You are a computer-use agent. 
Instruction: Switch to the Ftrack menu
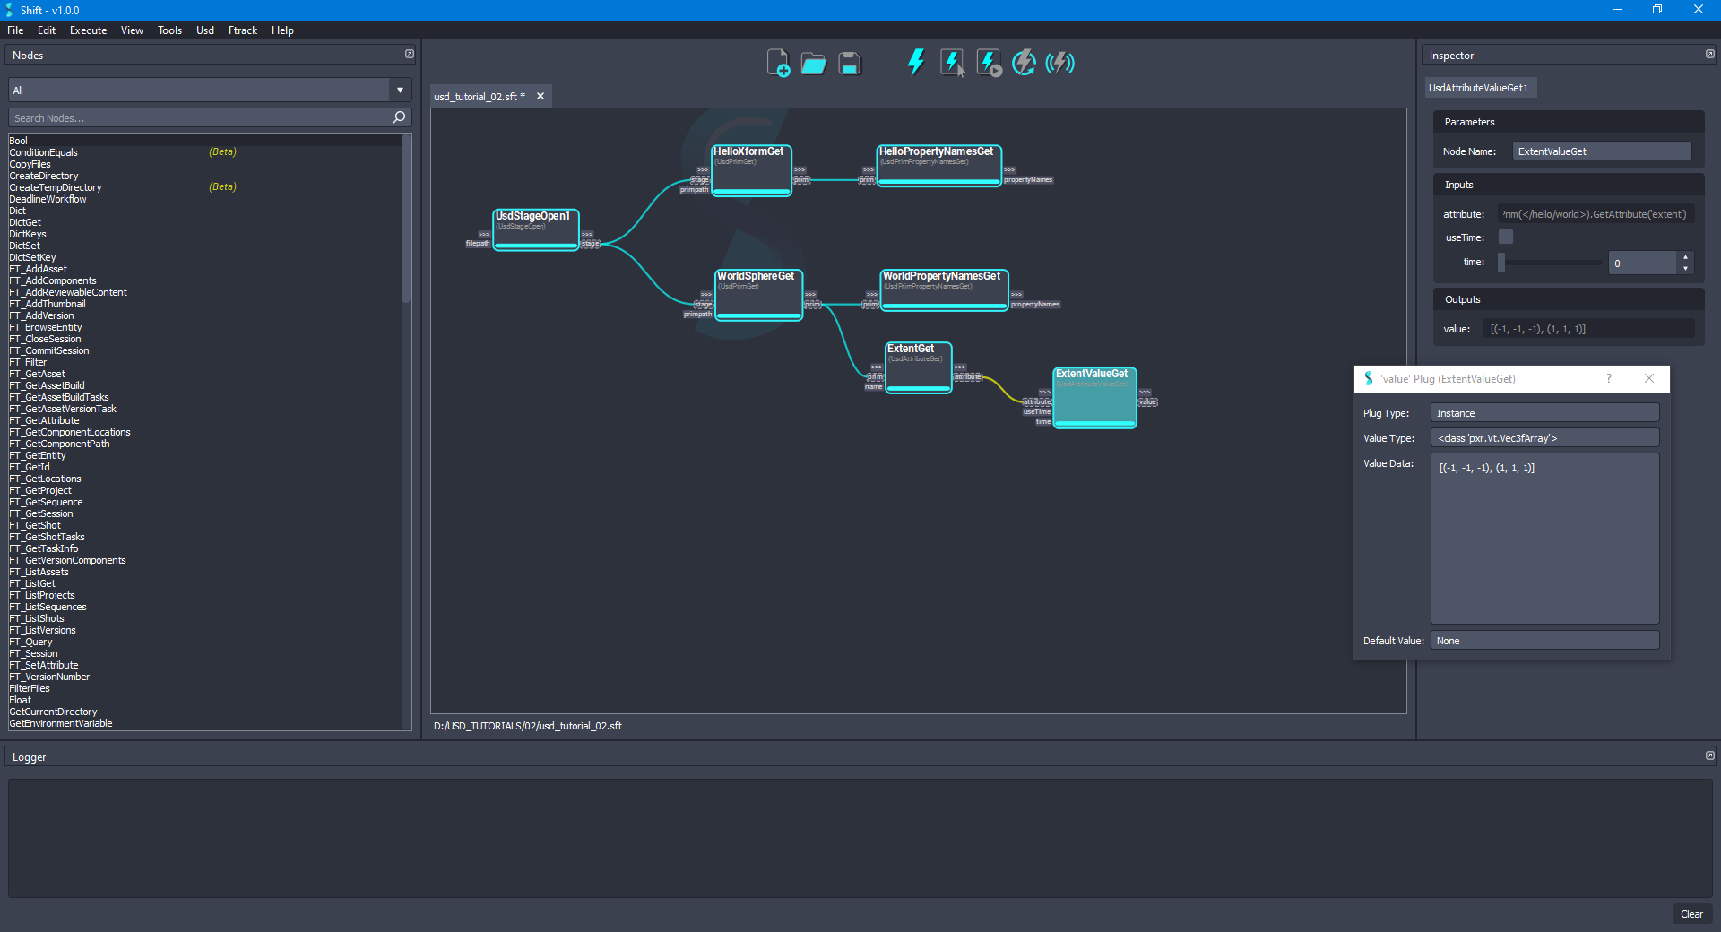click(242, 30)
